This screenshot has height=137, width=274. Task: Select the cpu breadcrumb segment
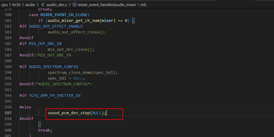coord(4,5)
